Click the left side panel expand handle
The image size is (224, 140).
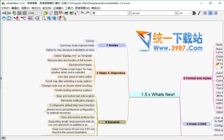[x=1, y=78]
